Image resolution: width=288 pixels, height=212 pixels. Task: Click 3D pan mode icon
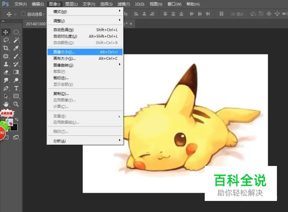pos(269,14)
